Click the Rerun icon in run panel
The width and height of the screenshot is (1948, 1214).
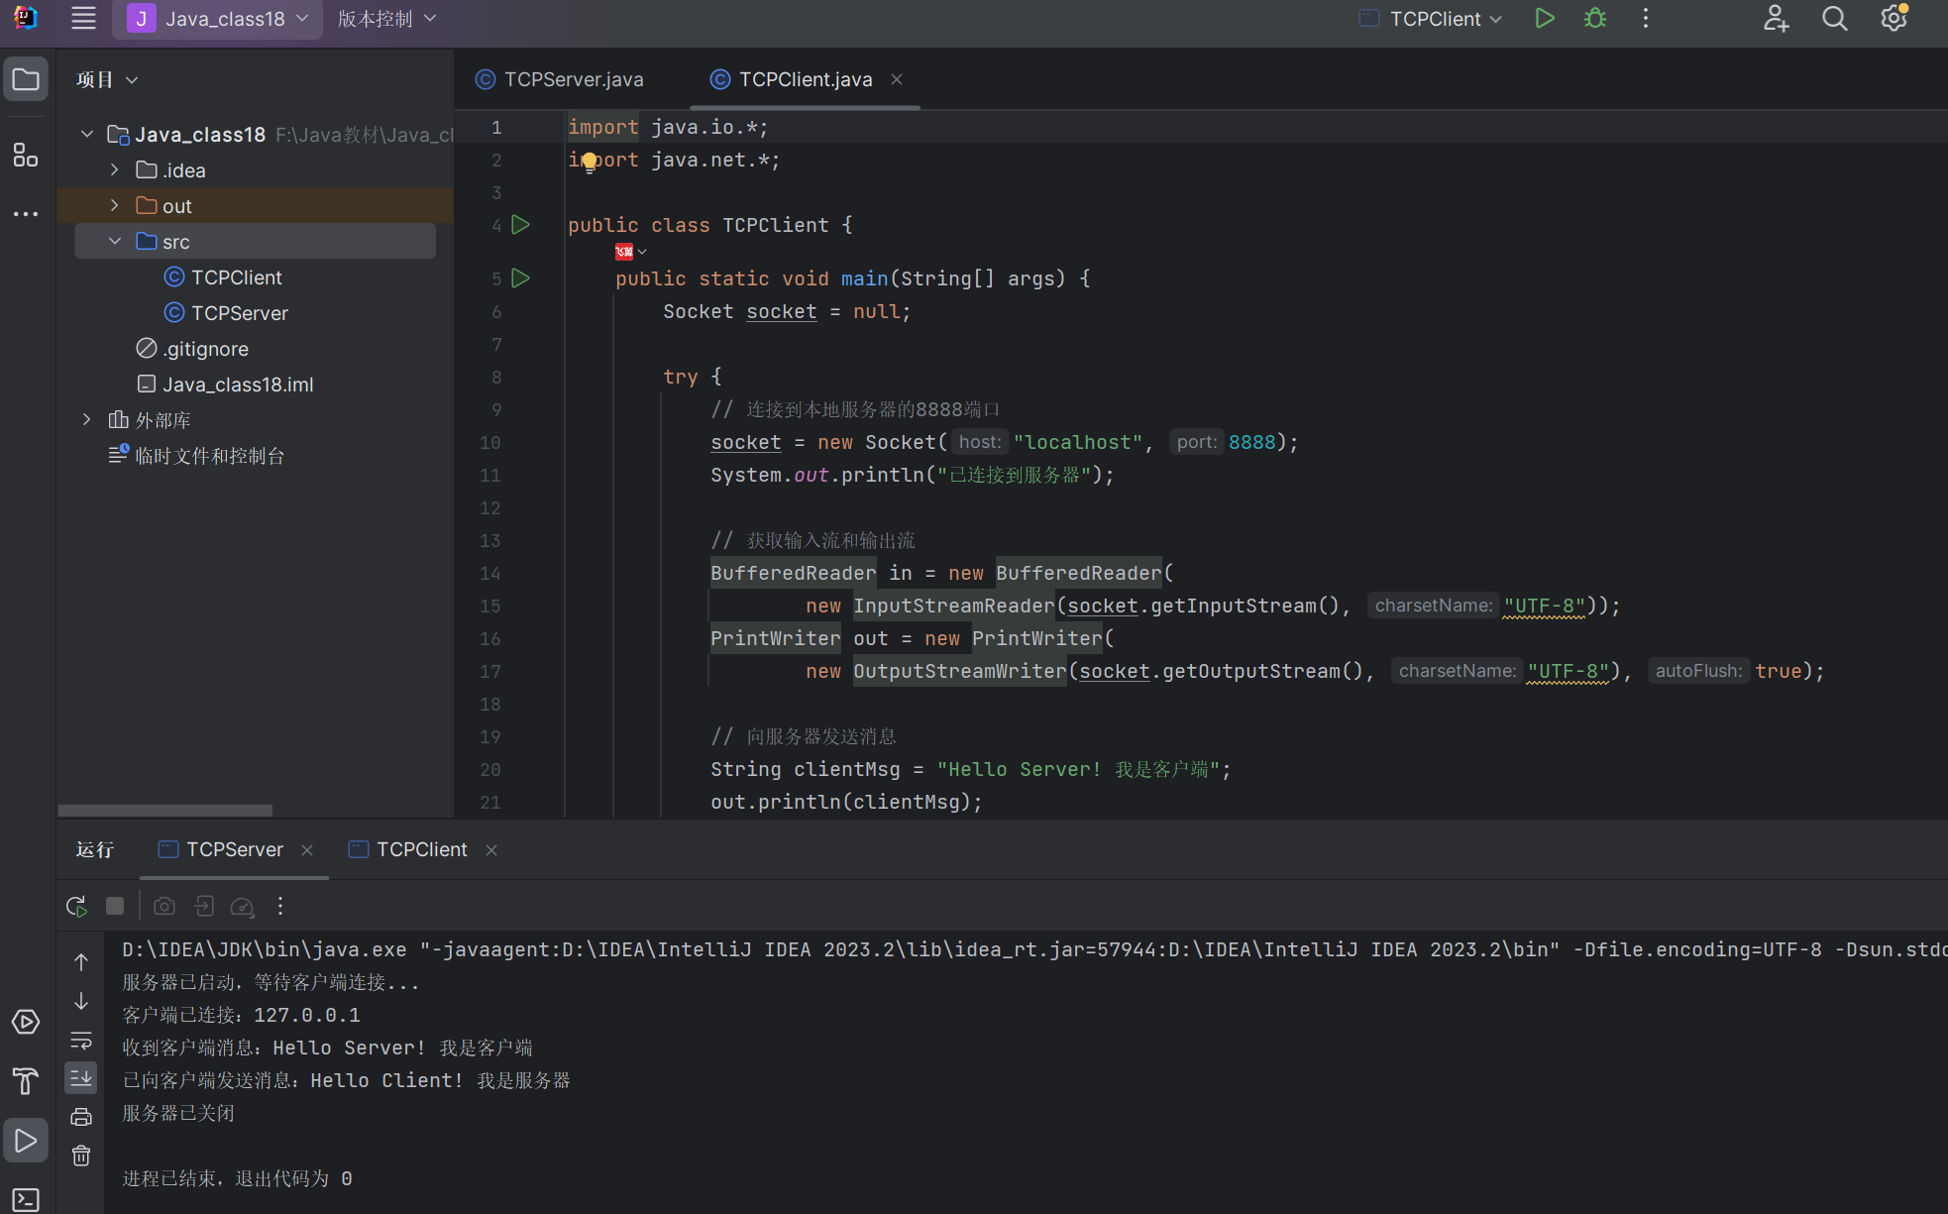click(x=76, y=906)
